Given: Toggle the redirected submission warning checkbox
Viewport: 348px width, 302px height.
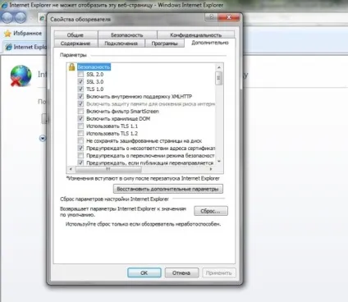Looking at the screenshot, I should coord(80,162).
